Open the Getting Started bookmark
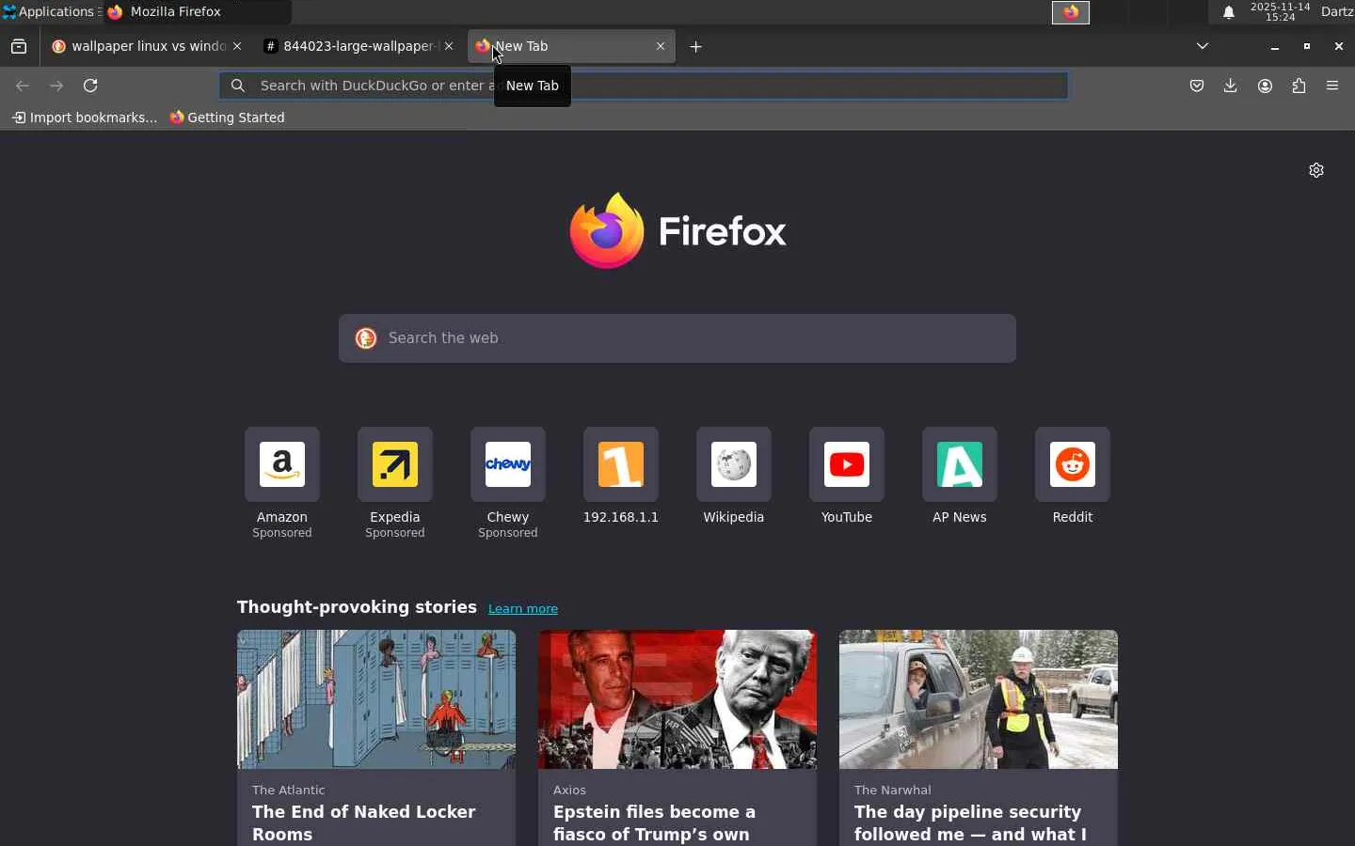The image size is (1355, 846). pos(227,117)
